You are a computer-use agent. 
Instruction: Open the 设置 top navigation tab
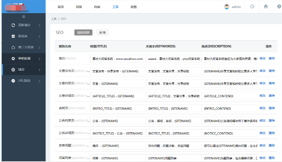pos(134,7)
